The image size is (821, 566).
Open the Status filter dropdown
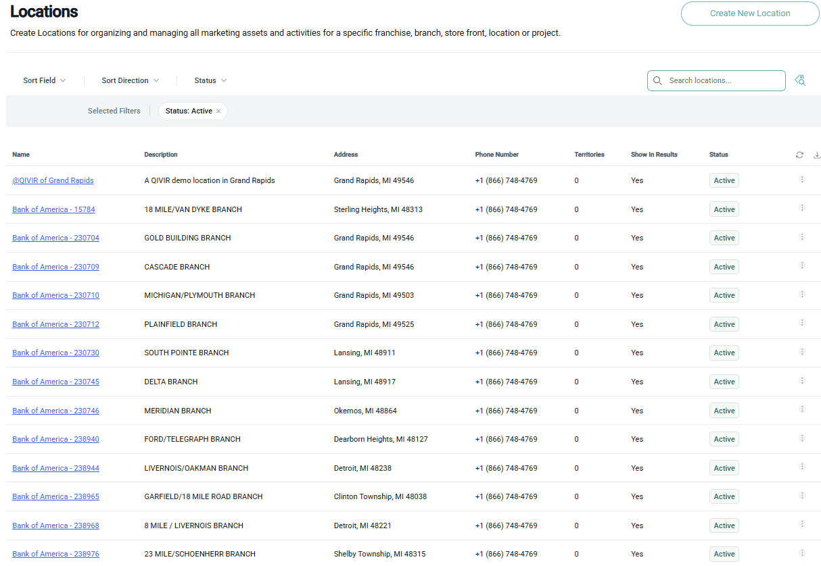click(210, 80)
